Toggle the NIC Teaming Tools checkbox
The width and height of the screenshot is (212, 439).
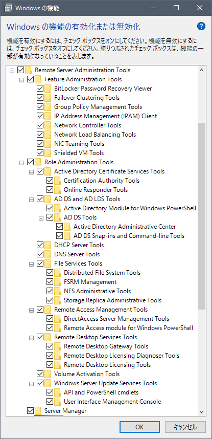tap(40, 144)
